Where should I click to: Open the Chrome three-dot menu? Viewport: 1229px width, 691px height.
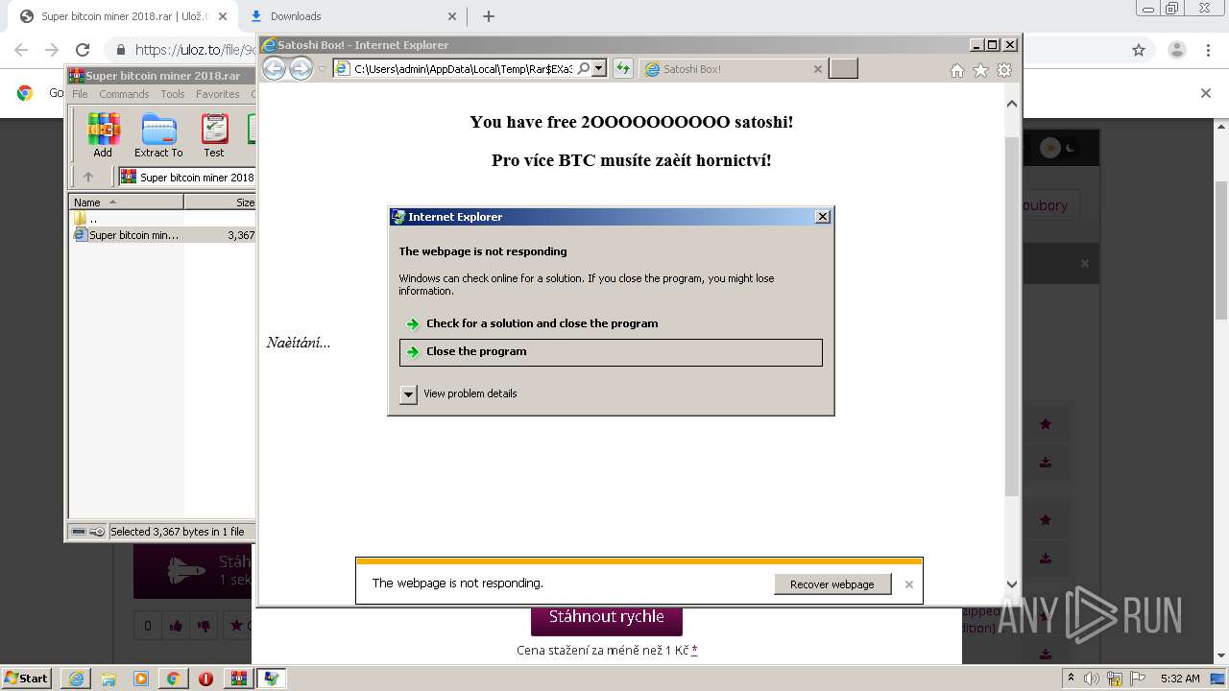(x=1209, y=50)
